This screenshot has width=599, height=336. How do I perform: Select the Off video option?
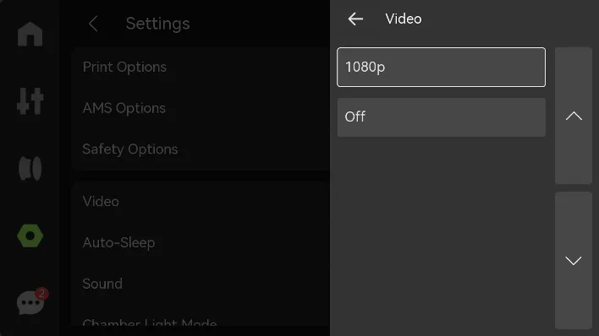pos(442,117)
